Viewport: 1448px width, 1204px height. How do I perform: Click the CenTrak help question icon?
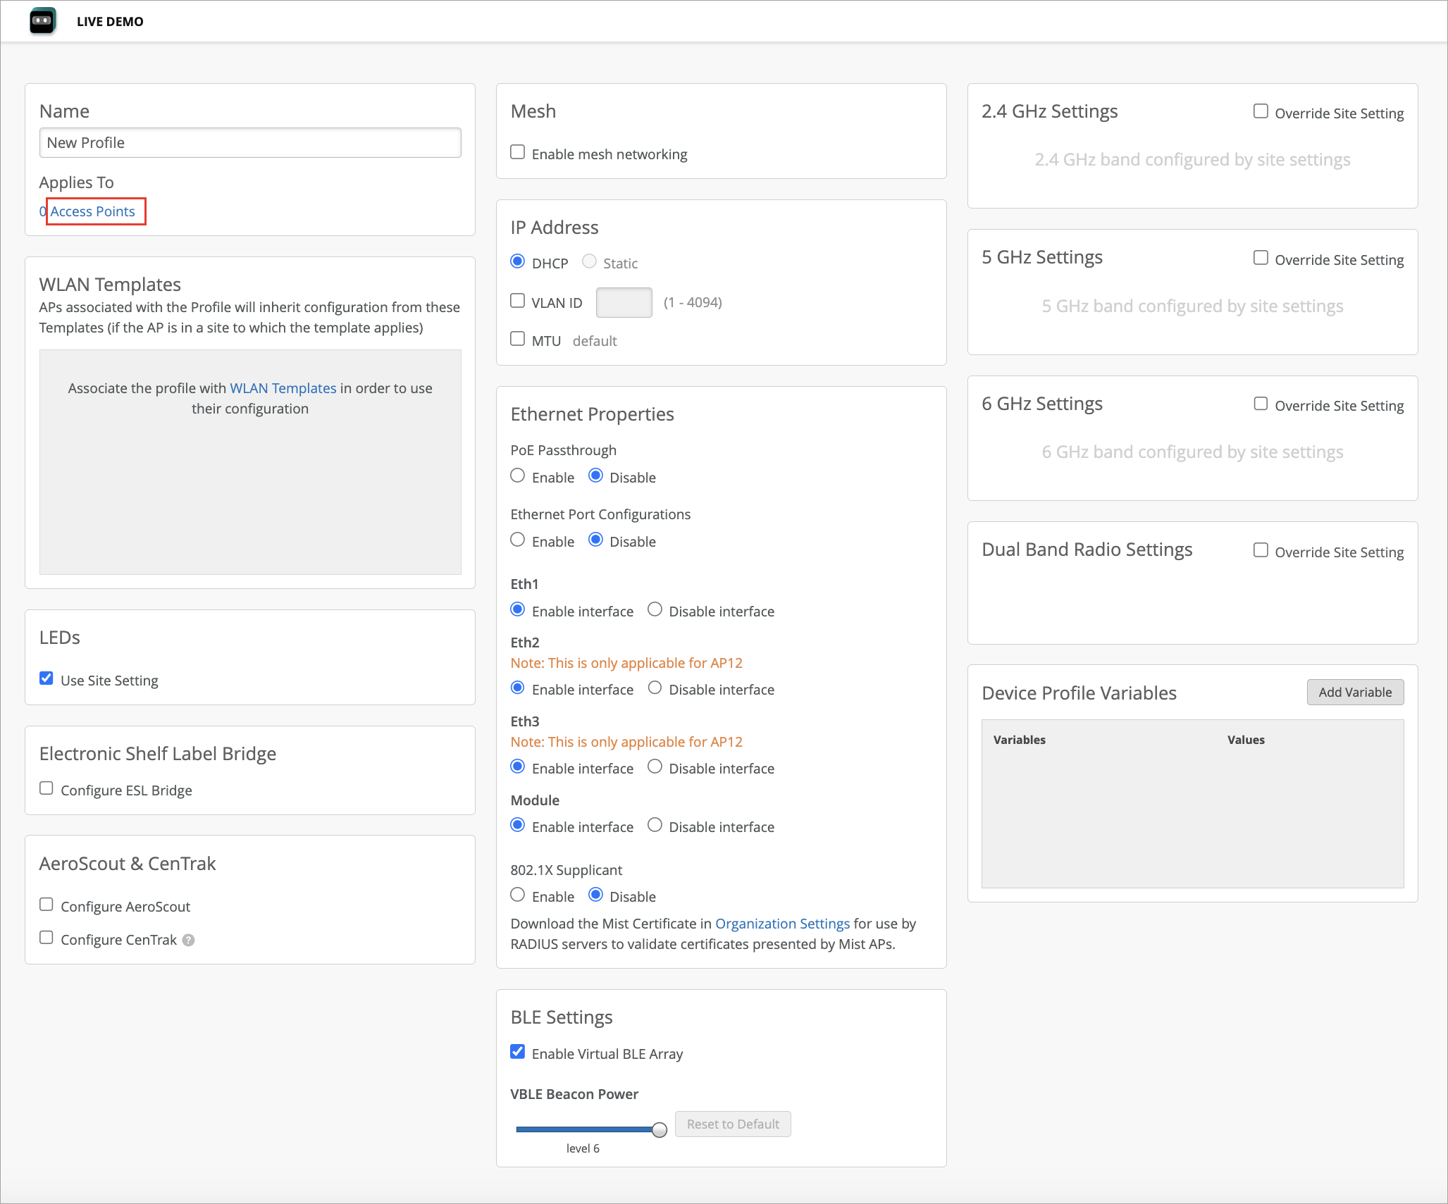[x=188, y=940]
